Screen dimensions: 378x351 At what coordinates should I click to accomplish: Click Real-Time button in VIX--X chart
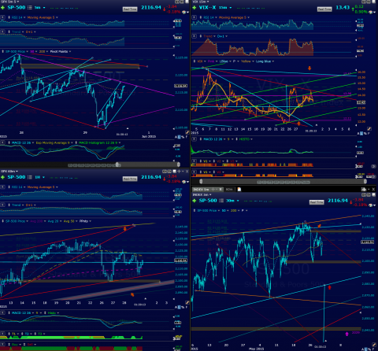pos(324,9)
